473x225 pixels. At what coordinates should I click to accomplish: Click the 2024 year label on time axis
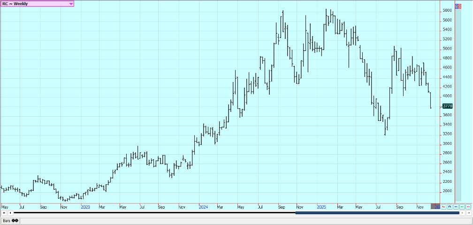point(203,207)
